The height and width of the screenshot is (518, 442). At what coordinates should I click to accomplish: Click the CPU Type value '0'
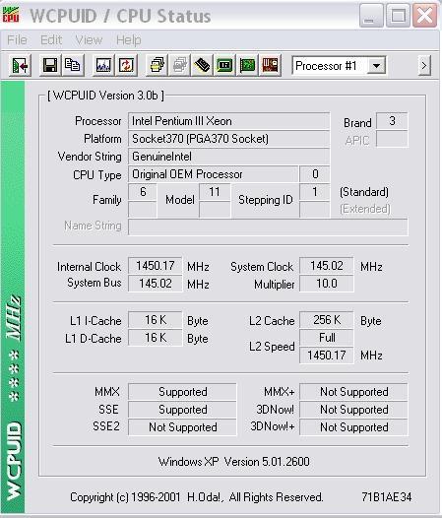click(315, 174)
